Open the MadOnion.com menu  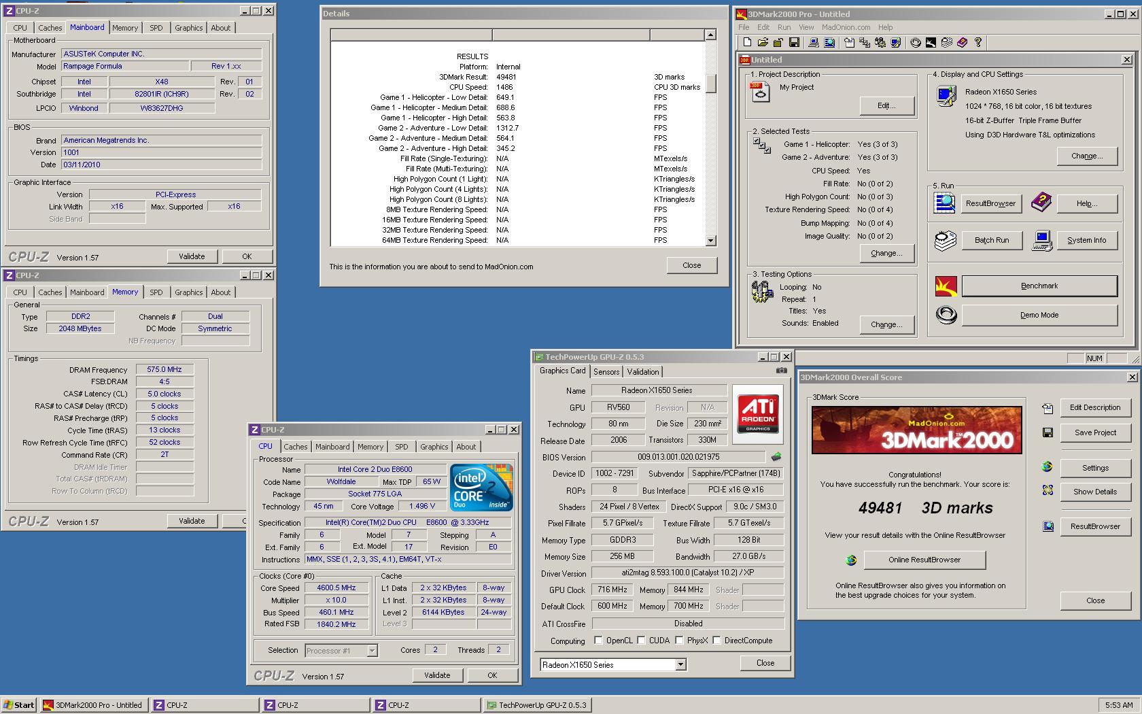846,27
